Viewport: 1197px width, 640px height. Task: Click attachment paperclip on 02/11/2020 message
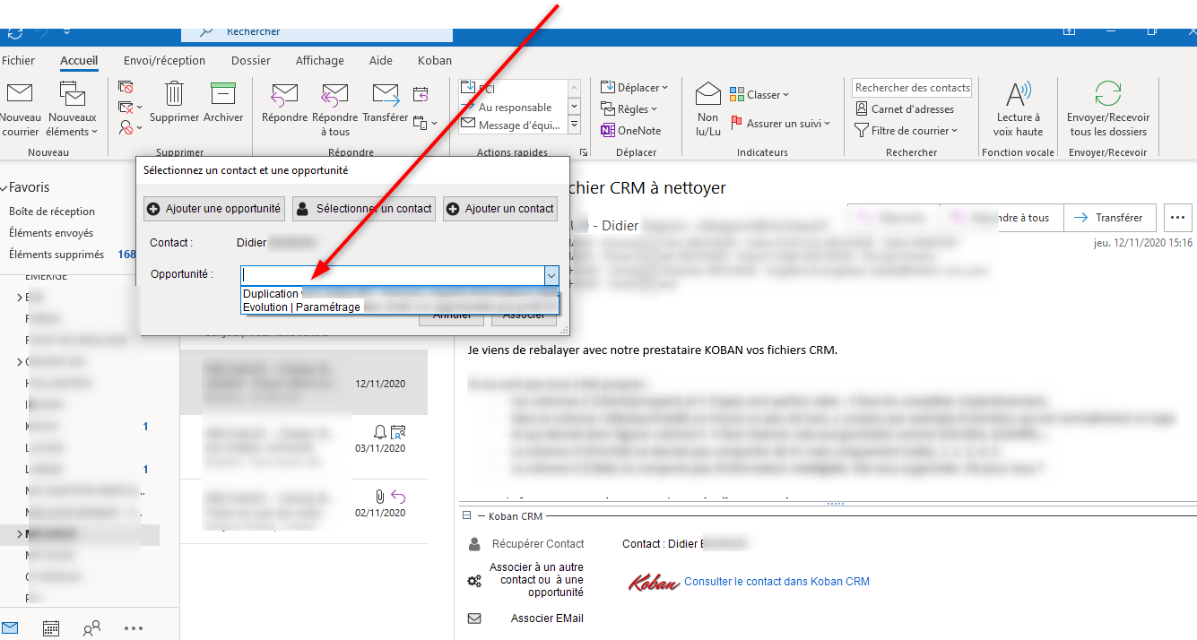point(380,496)
